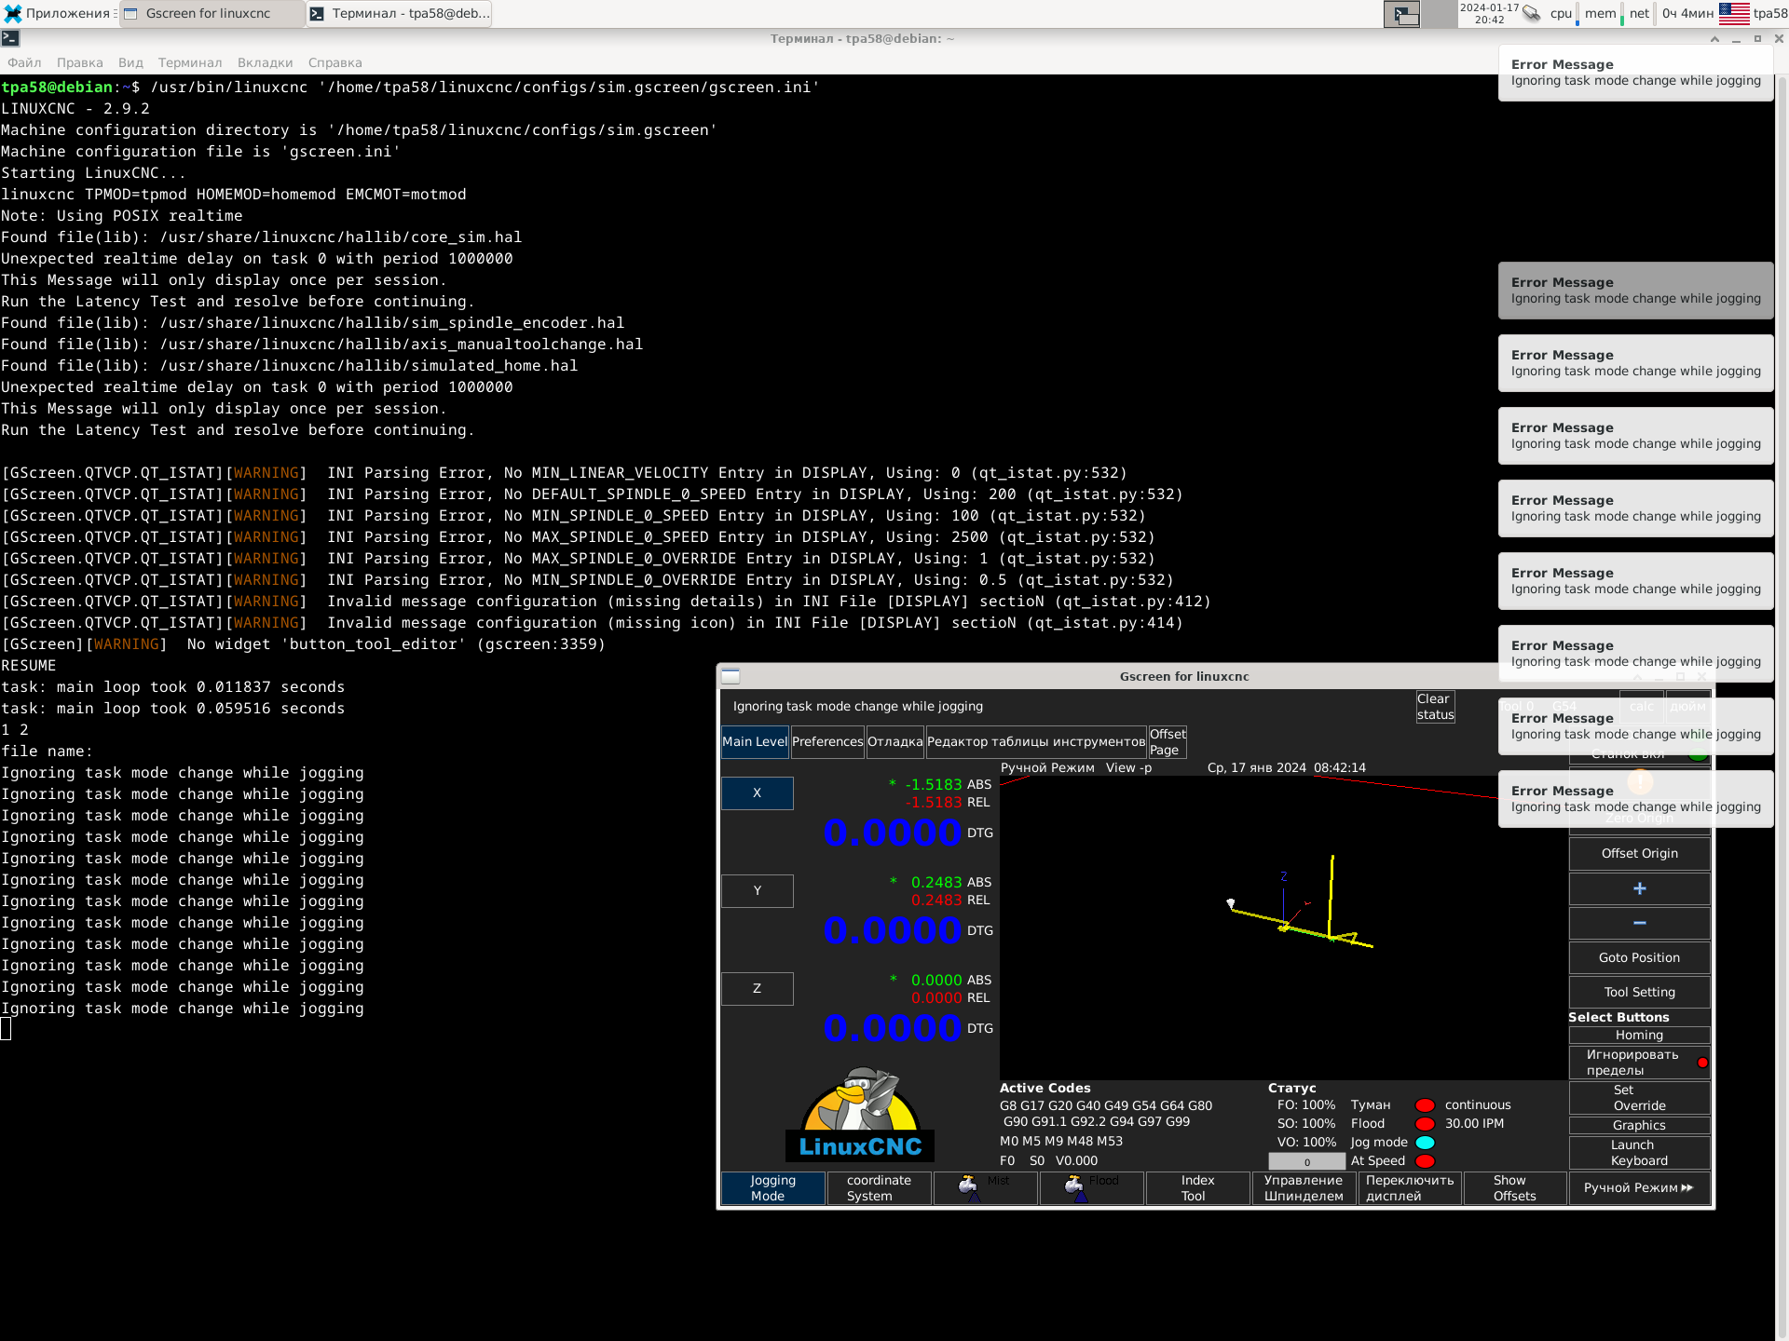The image size is (1789, 1341).
Task: Click the panel clock showing 20:42
Action: (1489, 13)
